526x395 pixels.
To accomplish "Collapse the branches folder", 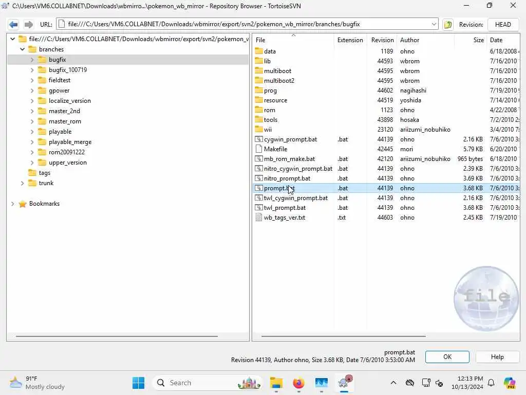I will (x=23, y=49).
